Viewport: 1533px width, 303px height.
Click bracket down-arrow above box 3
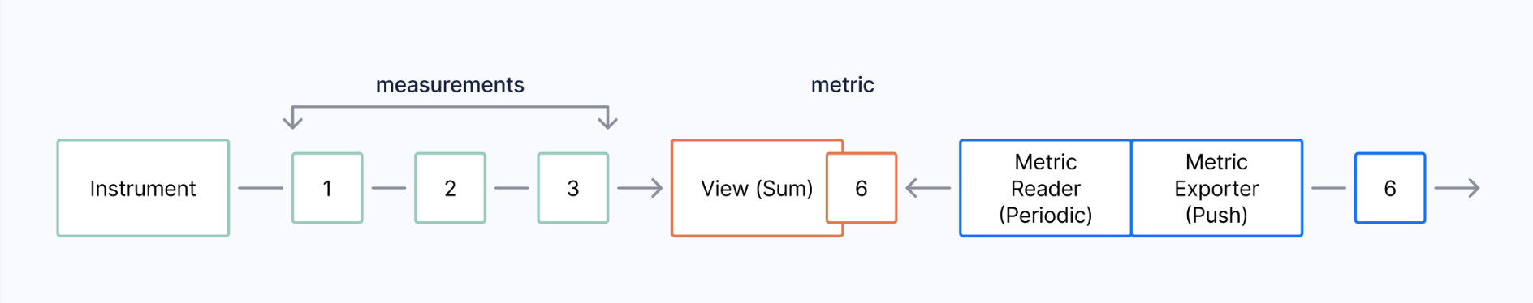pyautogui.click(x=607, y=120)
